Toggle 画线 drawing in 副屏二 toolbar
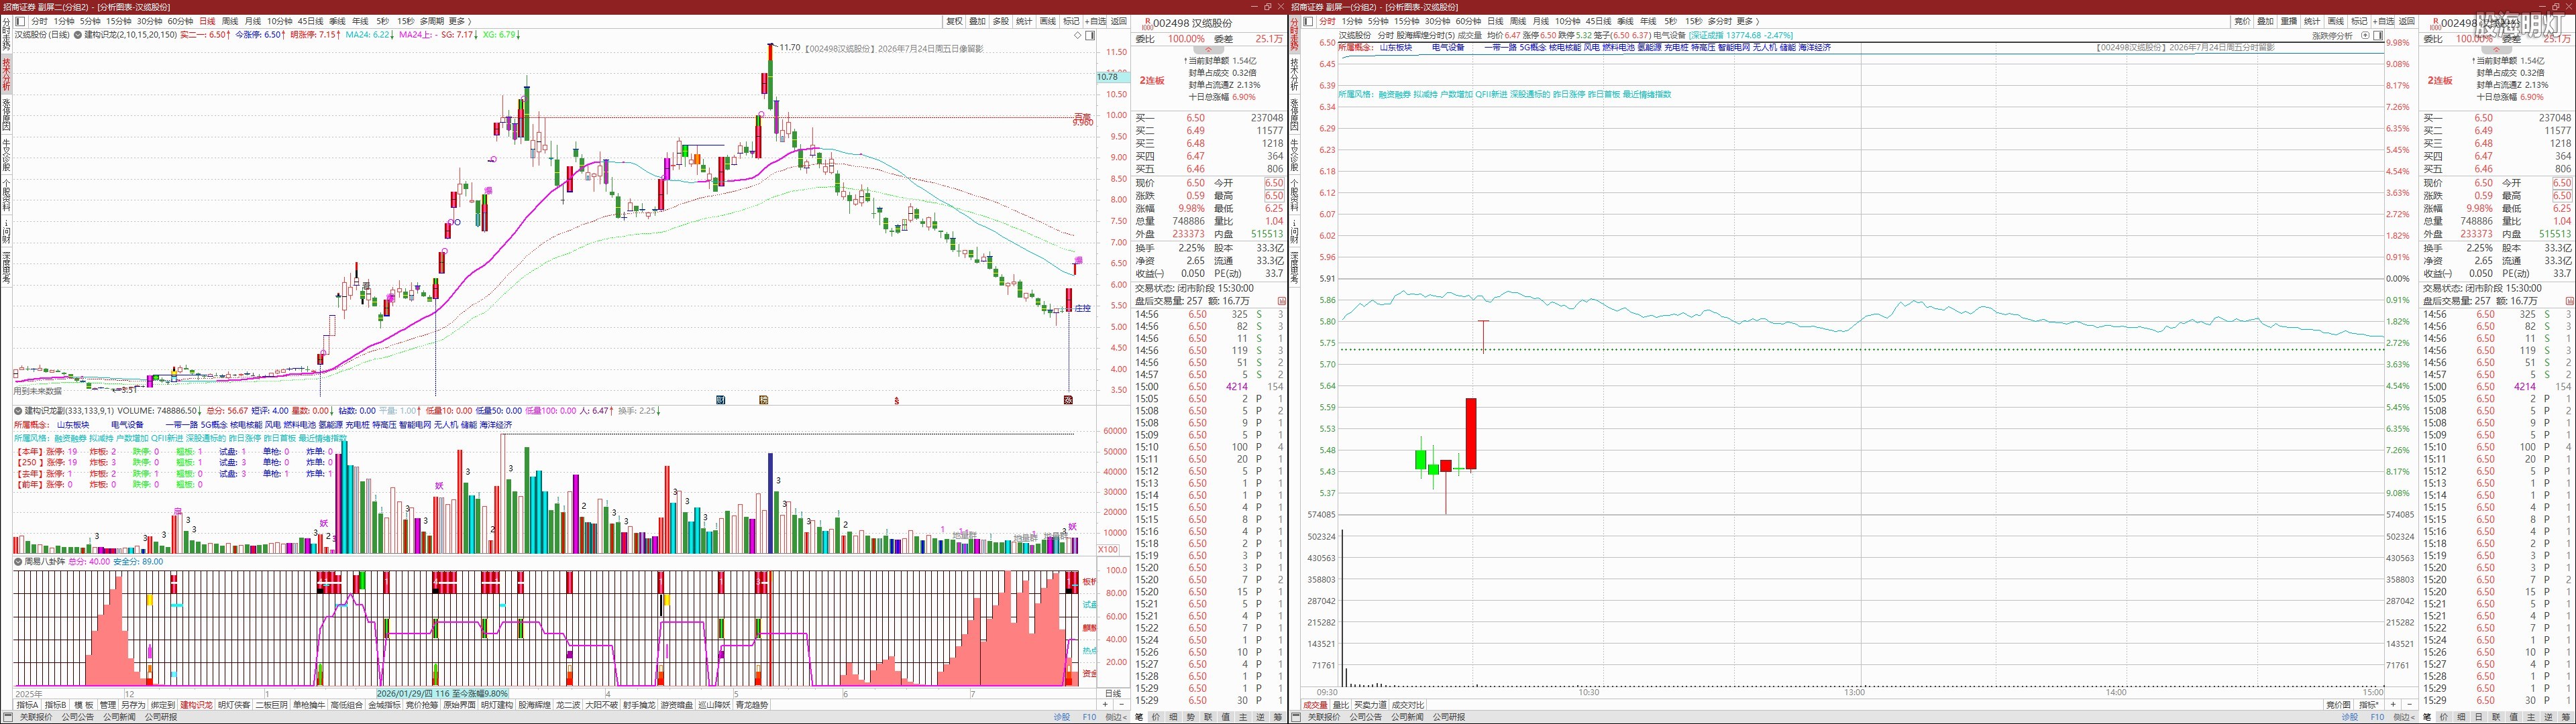 point(1048,21)
